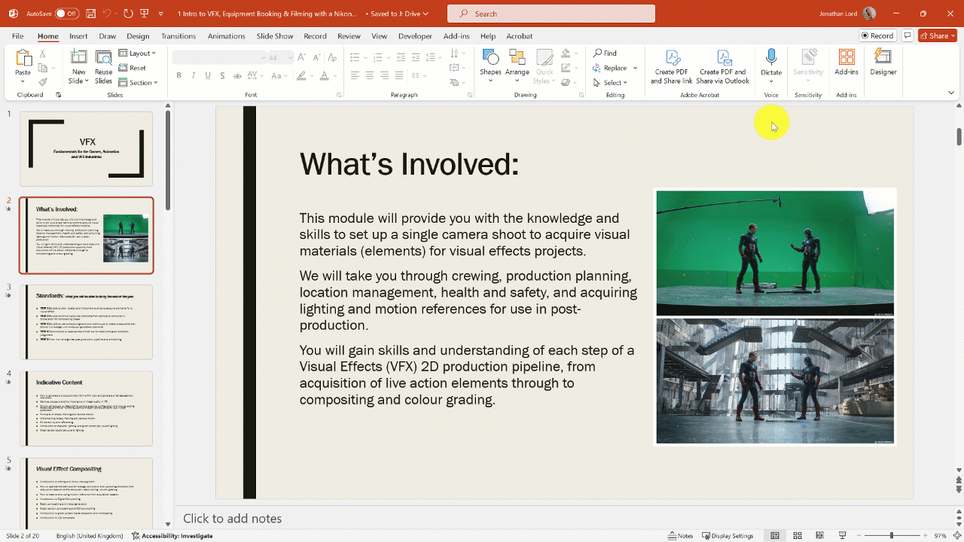Open the Share dropdown button

937,35
